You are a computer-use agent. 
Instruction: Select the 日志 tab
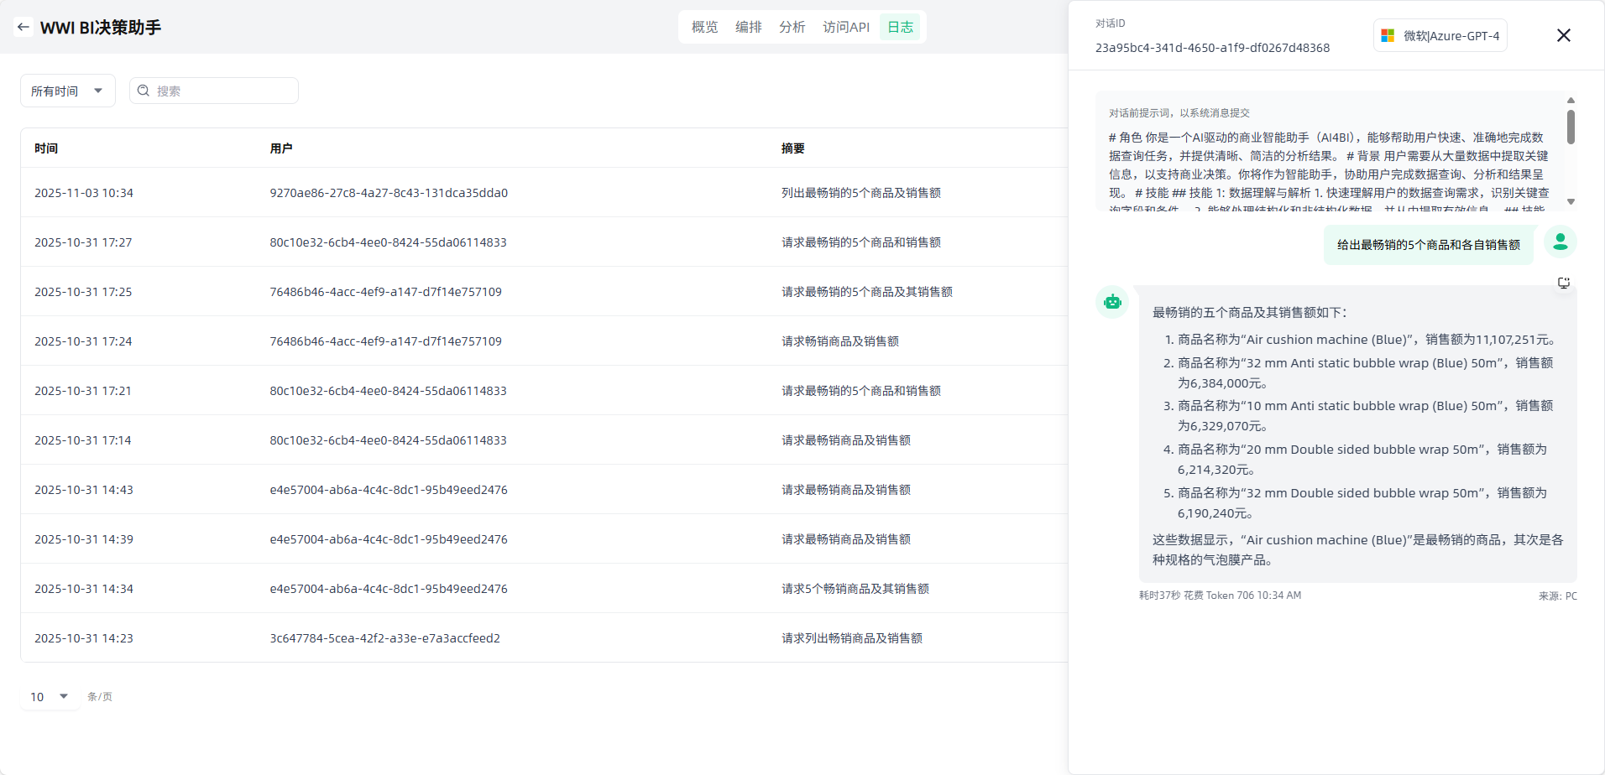[x=900, y=27]
